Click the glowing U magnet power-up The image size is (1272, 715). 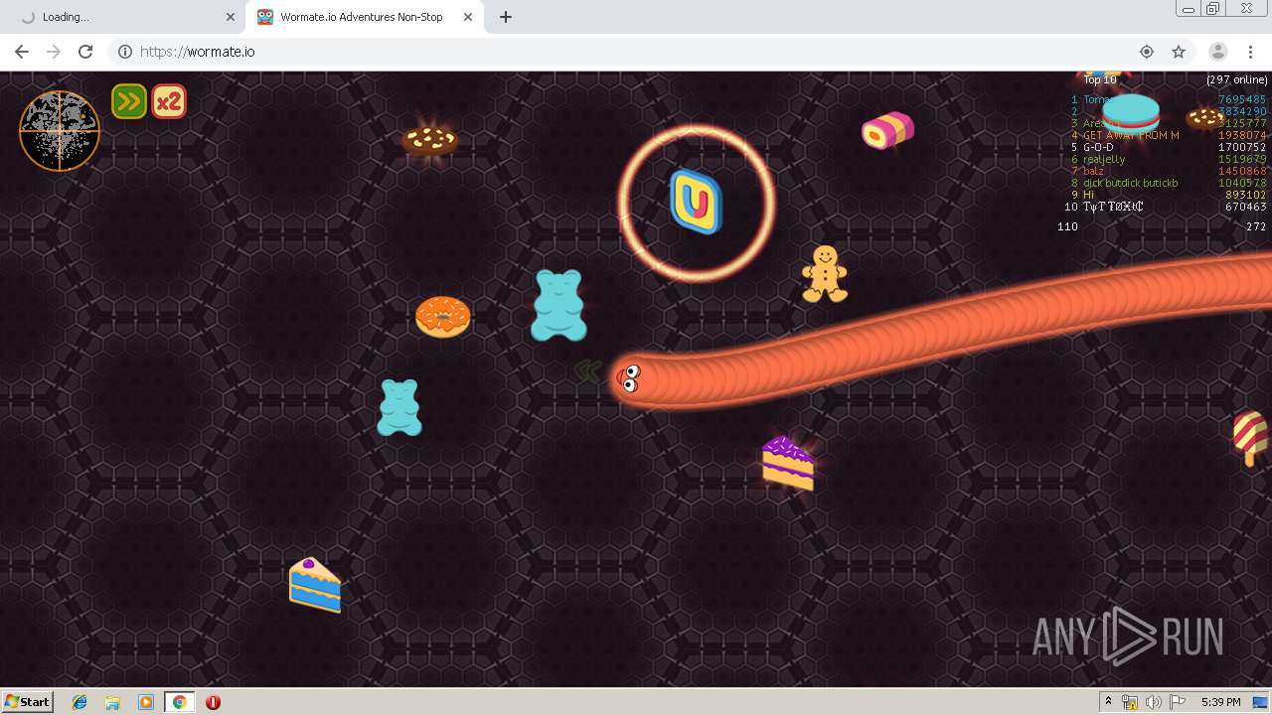(696, 202)
